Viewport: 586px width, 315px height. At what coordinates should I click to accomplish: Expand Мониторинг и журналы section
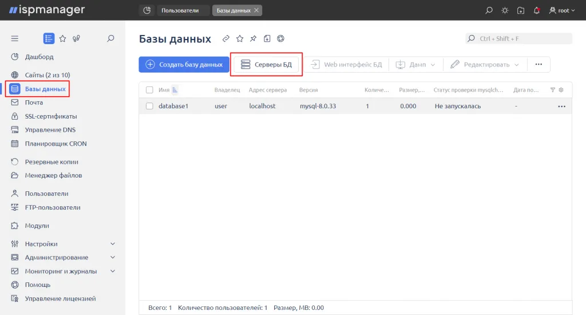pyautogui.click(x=113, y=271)
